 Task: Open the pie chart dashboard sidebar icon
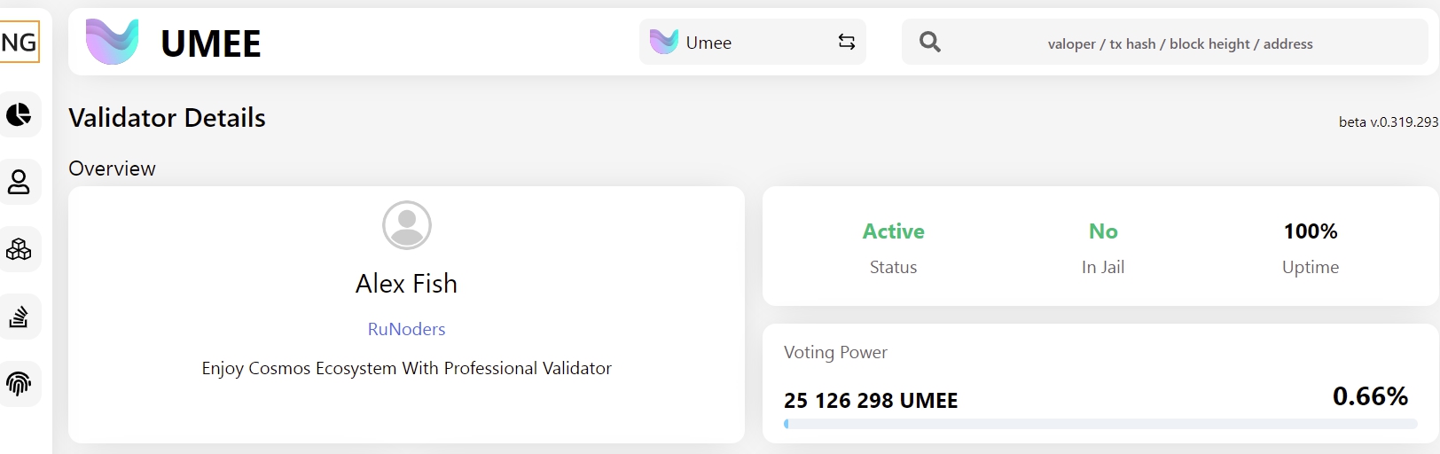tap(19, 114)
